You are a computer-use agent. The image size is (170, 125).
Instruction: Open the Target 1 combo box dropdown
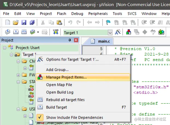coord(110,33)
